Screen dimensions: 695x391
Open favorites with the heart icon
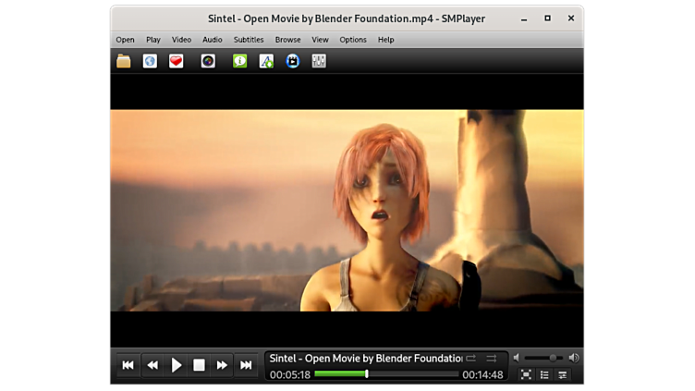pos(176,61)
